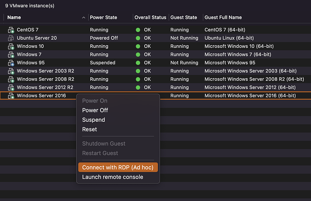The image size is (311, 201).
Task: Click the Windows 7 VM icon
Action: click(x=11, y=55)
